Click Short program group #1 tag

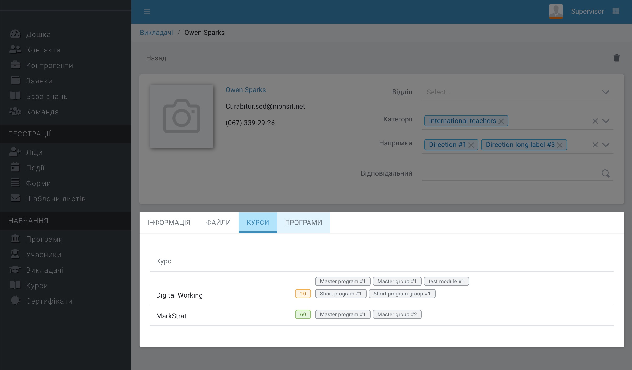click(x=402, y=294)
